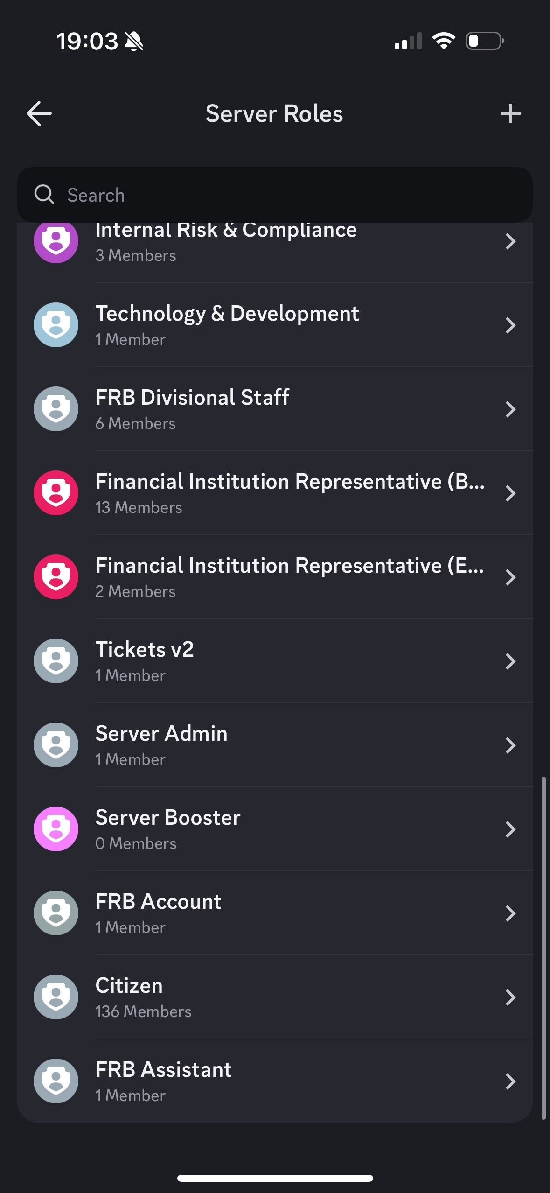Tap the back arrow icon
The height and width of the screenshot is (1193, 550).
[39, 113]
